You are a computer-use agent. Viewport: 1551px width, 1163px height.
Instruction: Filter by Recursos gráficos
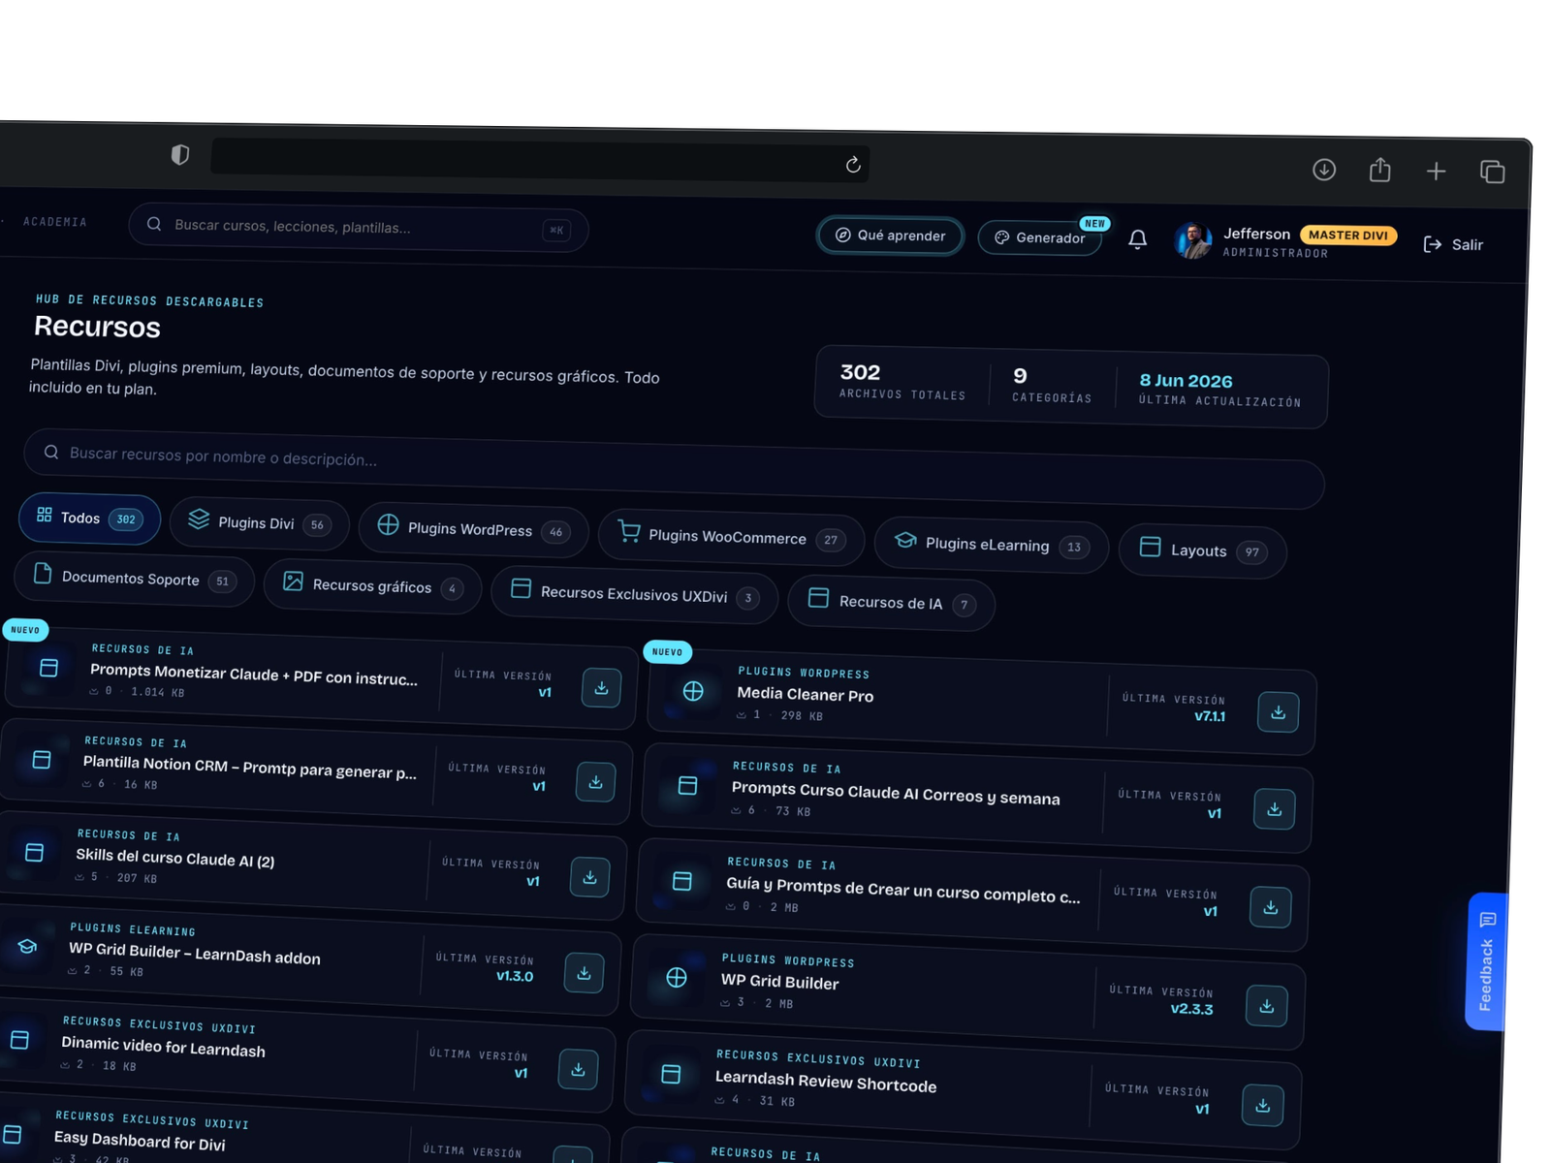(x=373, y=585)
